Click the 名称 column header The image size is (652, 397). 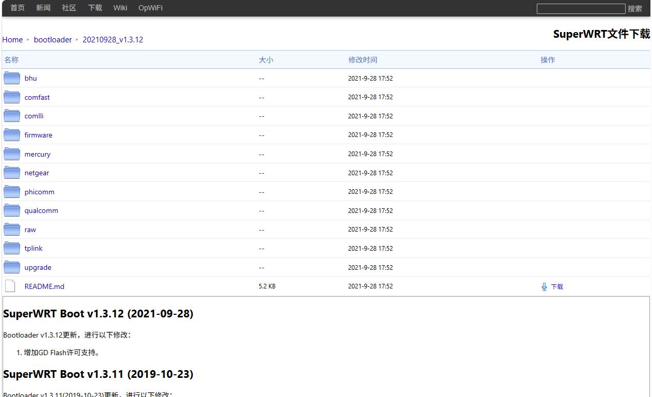click(11, 60)
